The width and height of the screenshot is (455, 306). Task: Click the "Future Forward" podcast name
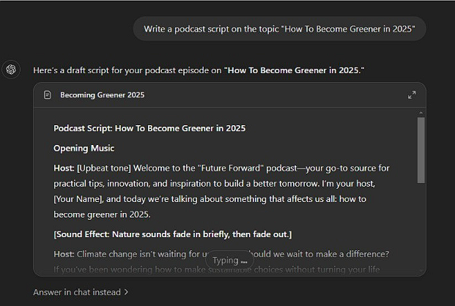[230, 168]
